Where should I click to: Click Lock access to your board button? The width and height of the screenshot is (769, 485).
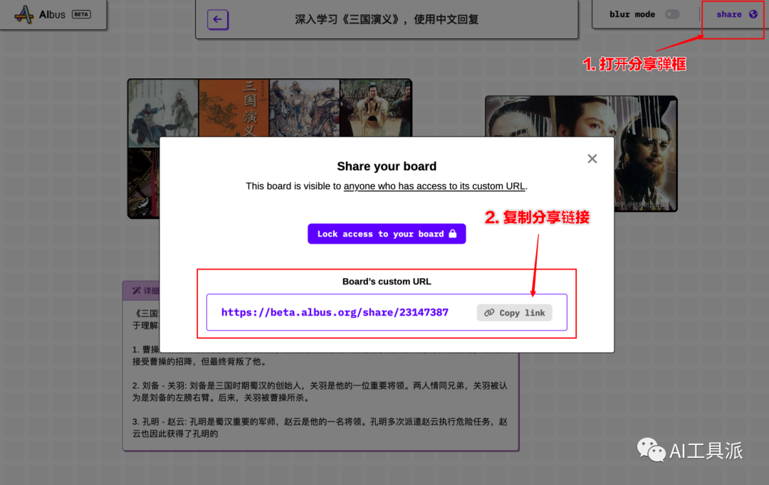click(387, 234)
